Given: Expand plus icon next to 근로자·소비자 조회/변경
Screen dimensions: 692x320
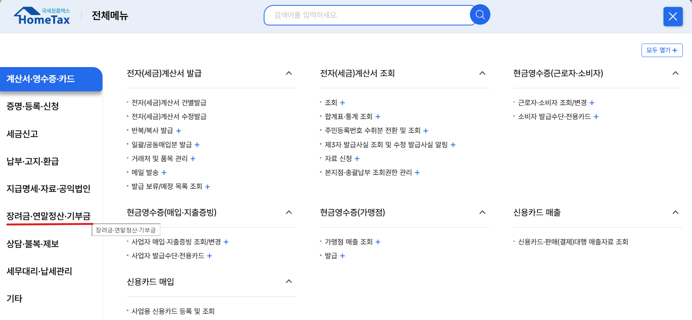Looking at the screenshot, I should (x=592, y=103).
